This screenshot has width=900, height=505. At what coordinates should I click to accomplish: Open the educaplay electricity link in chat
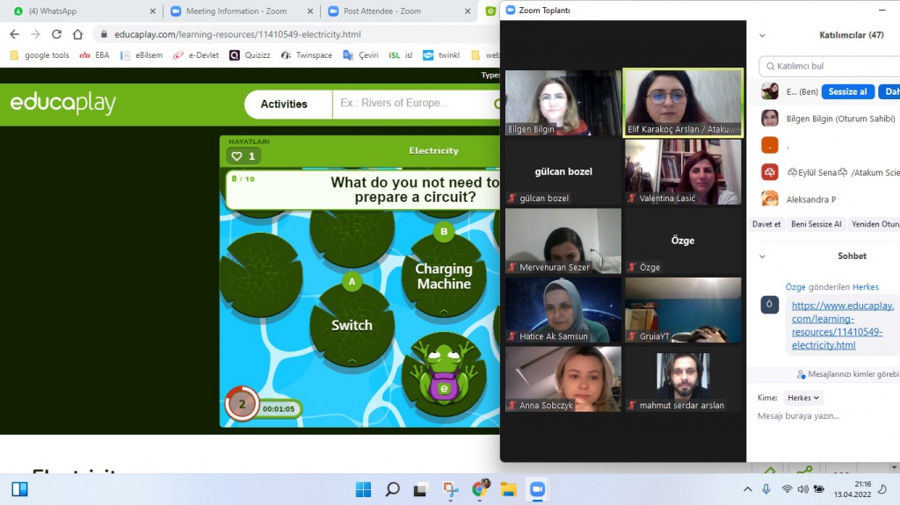tap(843, 325)
